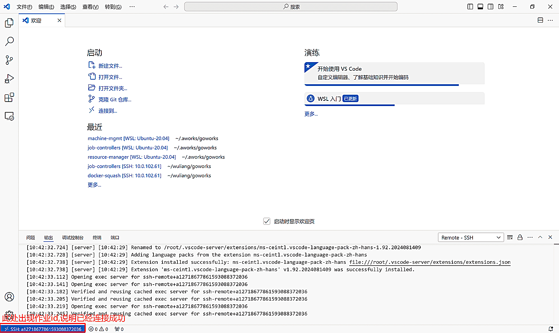Click the 打开文件夹... link
Image resolution: width=559 pixels, height=333 pixels.
(113, 88)
